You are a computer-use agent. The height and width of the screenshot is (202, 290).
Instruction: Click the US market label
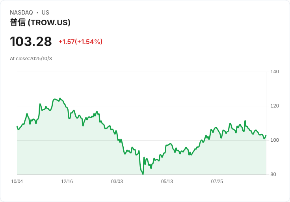(x=45, y=13)
